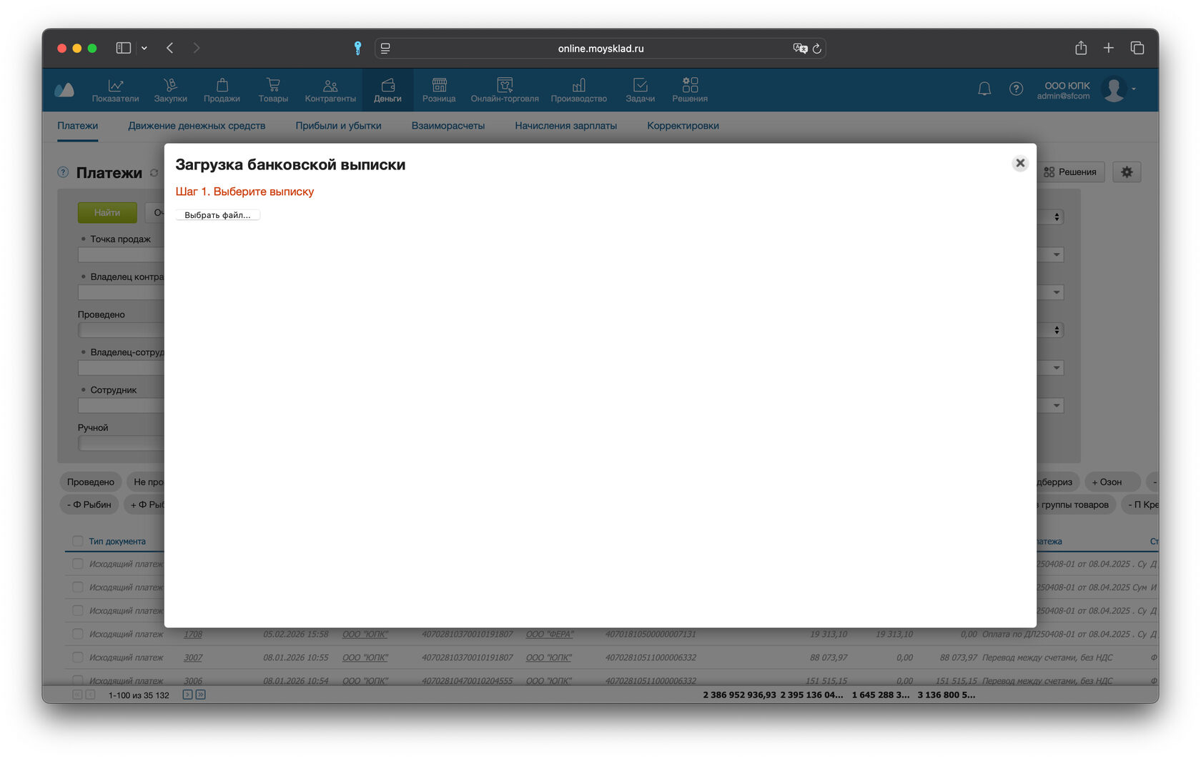
Task: Close the bank statement upload dialog
Action: (1020, 163)
